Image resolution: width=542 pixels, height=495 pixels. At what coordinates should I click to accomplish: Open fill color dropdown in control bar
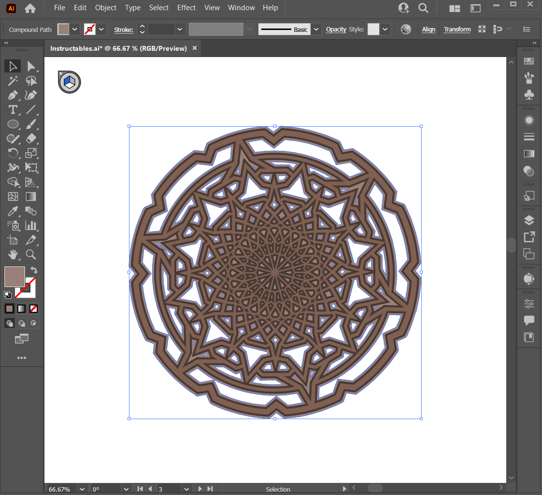(75, 29)
